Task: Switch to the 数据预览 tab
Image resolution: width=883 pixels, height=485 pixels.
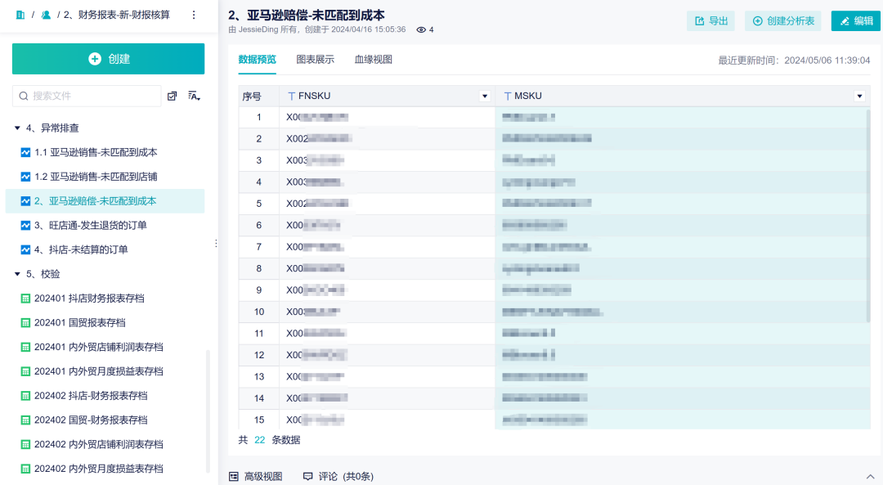Action: (258, 60)
